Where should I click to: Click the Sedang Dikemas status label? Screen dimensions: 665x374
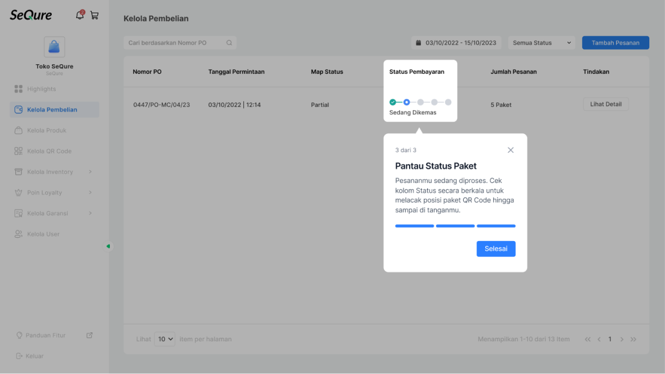(x=413, y=113)
